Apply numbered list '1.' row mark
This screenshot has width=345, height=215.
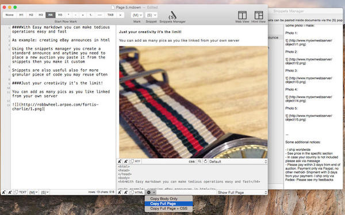tap(91, 15)
